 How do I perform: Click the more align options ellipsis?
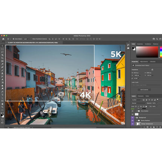click(77, 39)
